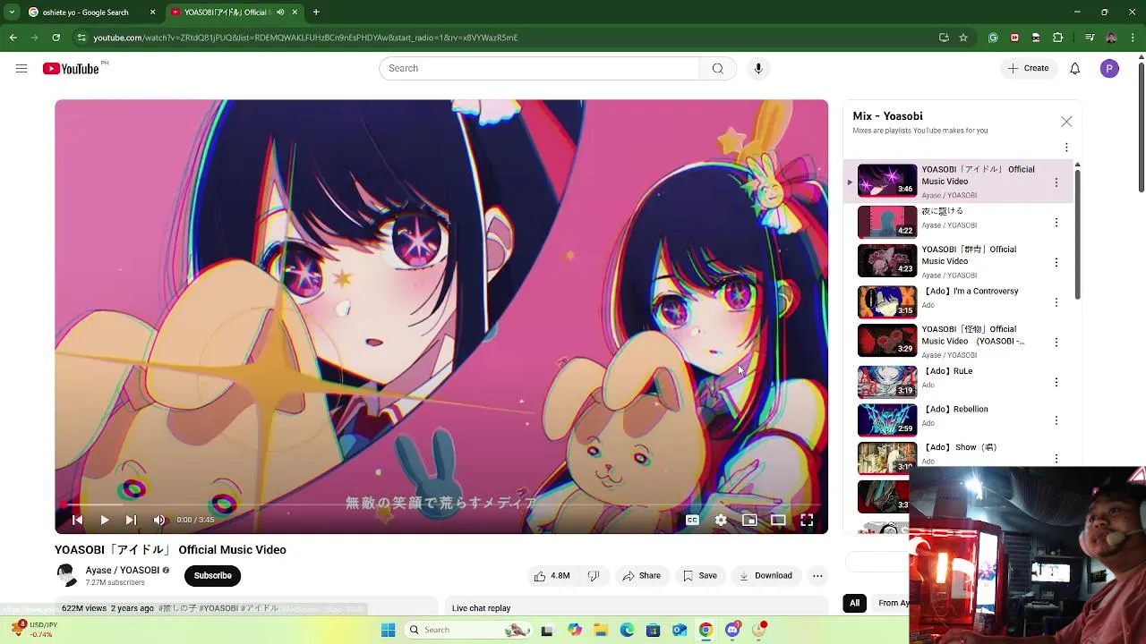Open YouTube notifications bell

coord(1075,69)
